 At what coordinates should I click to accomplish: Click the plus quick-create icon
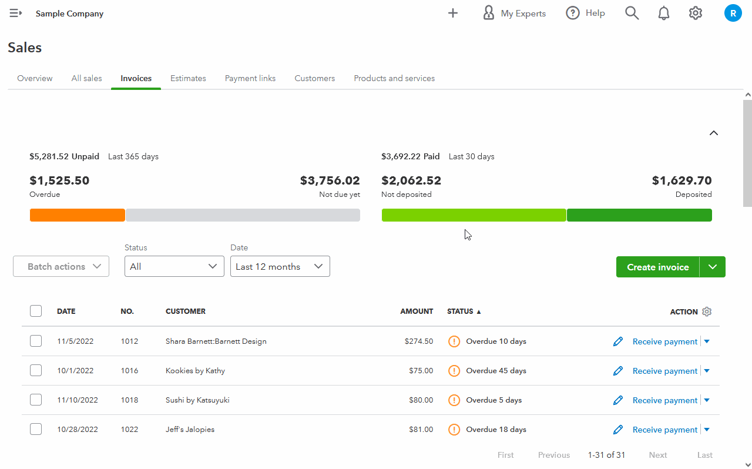click(x=452, y=14)
